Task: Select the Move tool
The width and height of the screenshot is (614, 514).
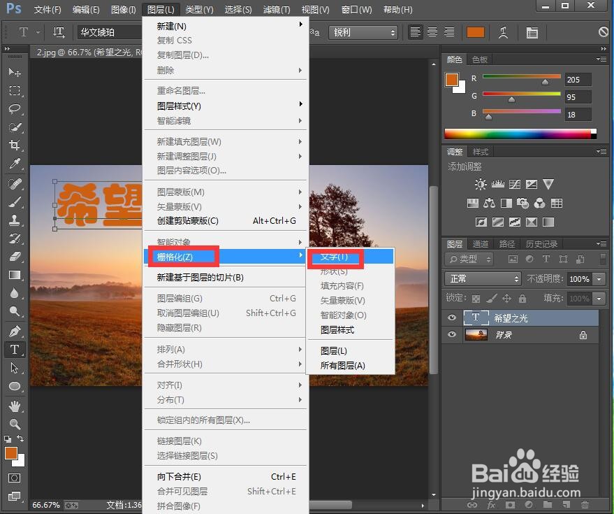Action: (x=15, y=72)
